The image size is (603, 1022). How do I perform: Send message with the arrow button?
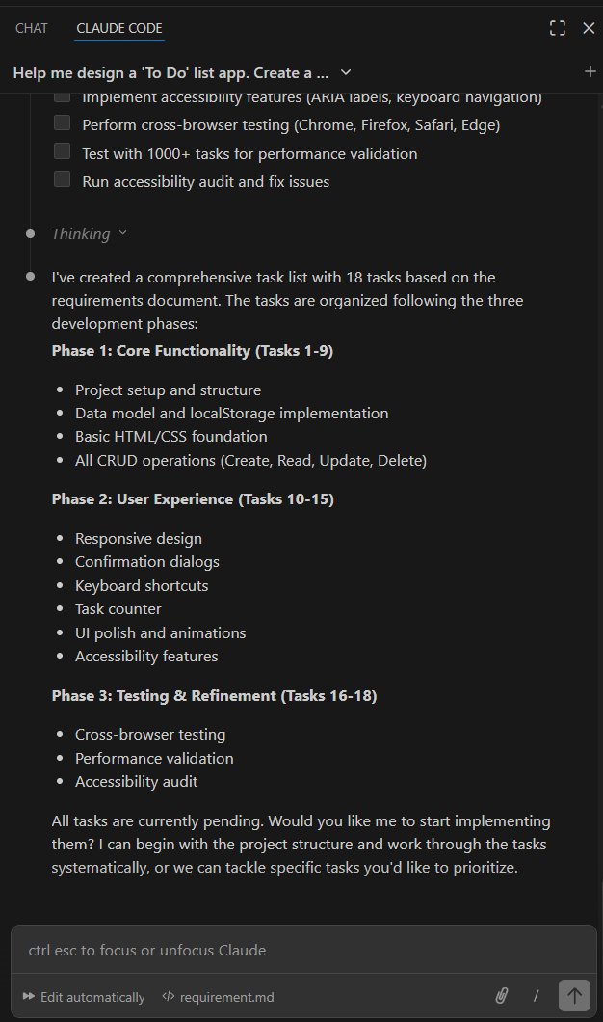point(574,996)
